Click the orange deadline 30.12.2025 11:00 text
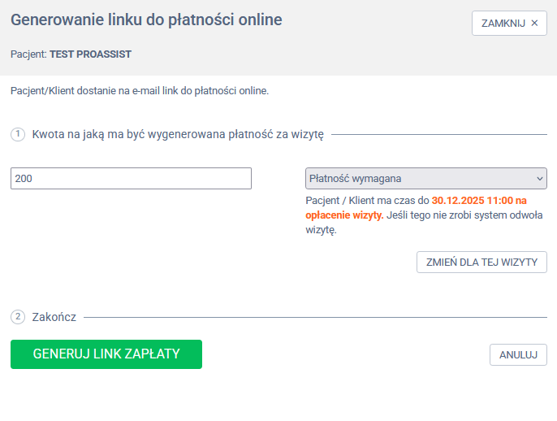 point(479,200)
